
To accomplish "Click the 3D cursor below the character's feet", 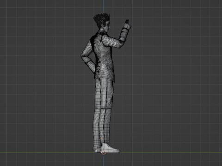I will (104, 152).
